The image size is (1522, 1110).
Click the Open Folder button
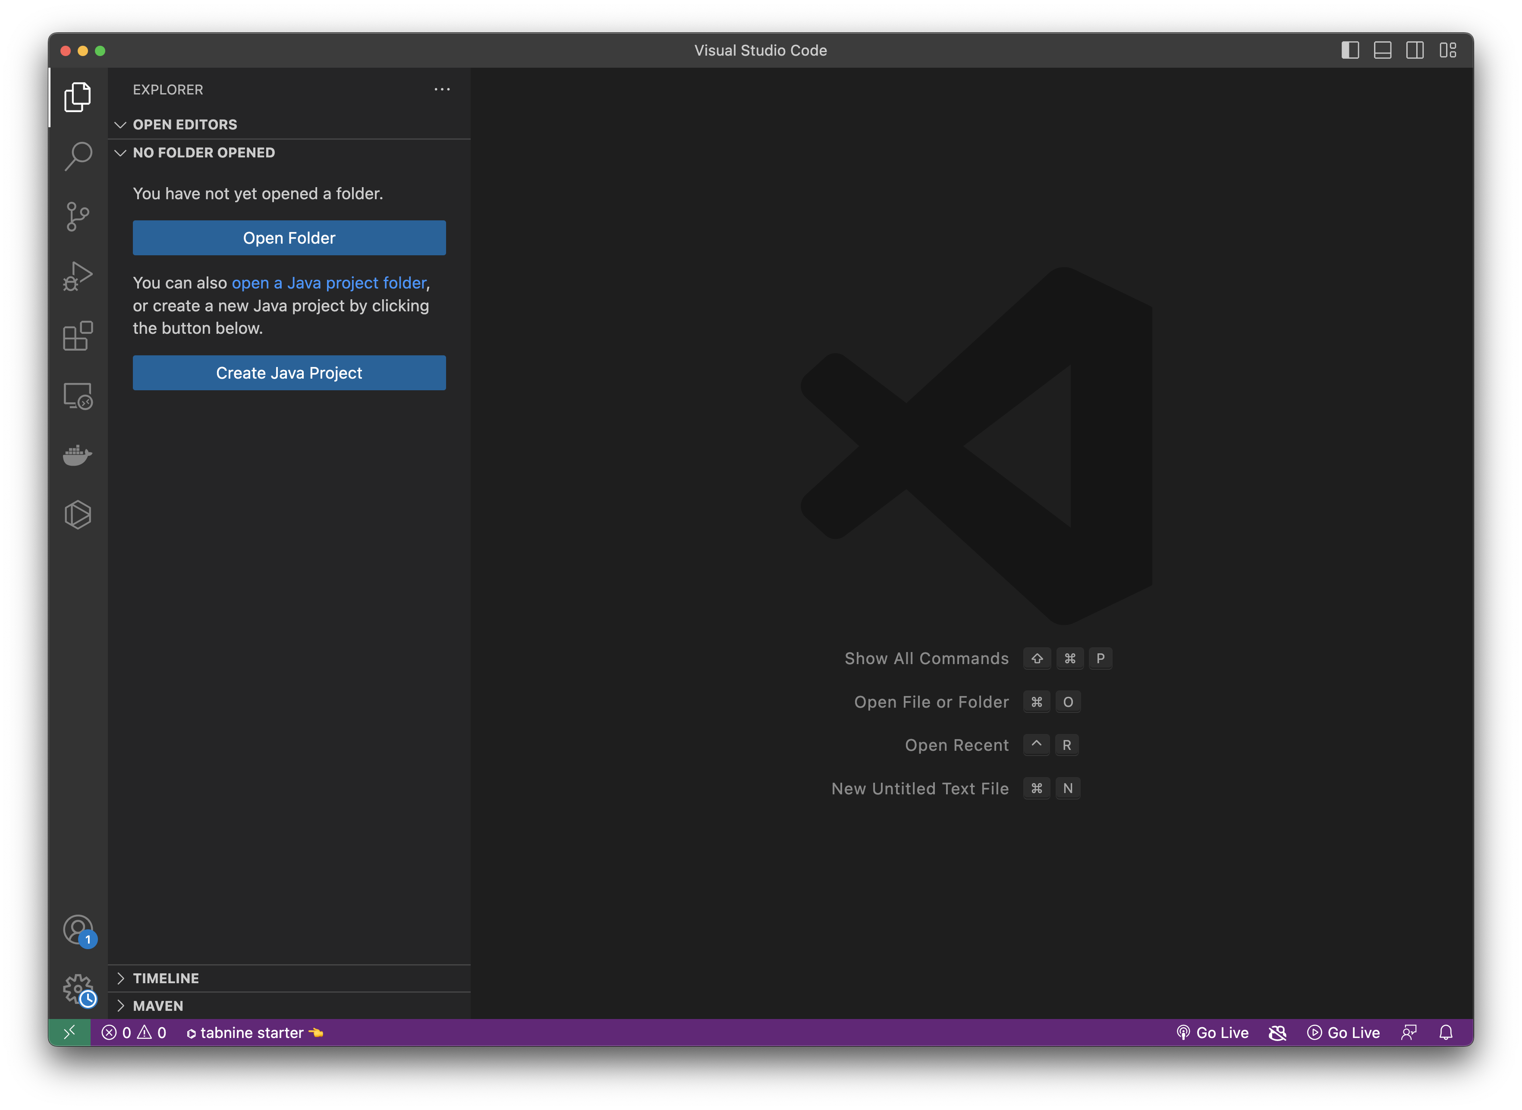pos(289,238)
